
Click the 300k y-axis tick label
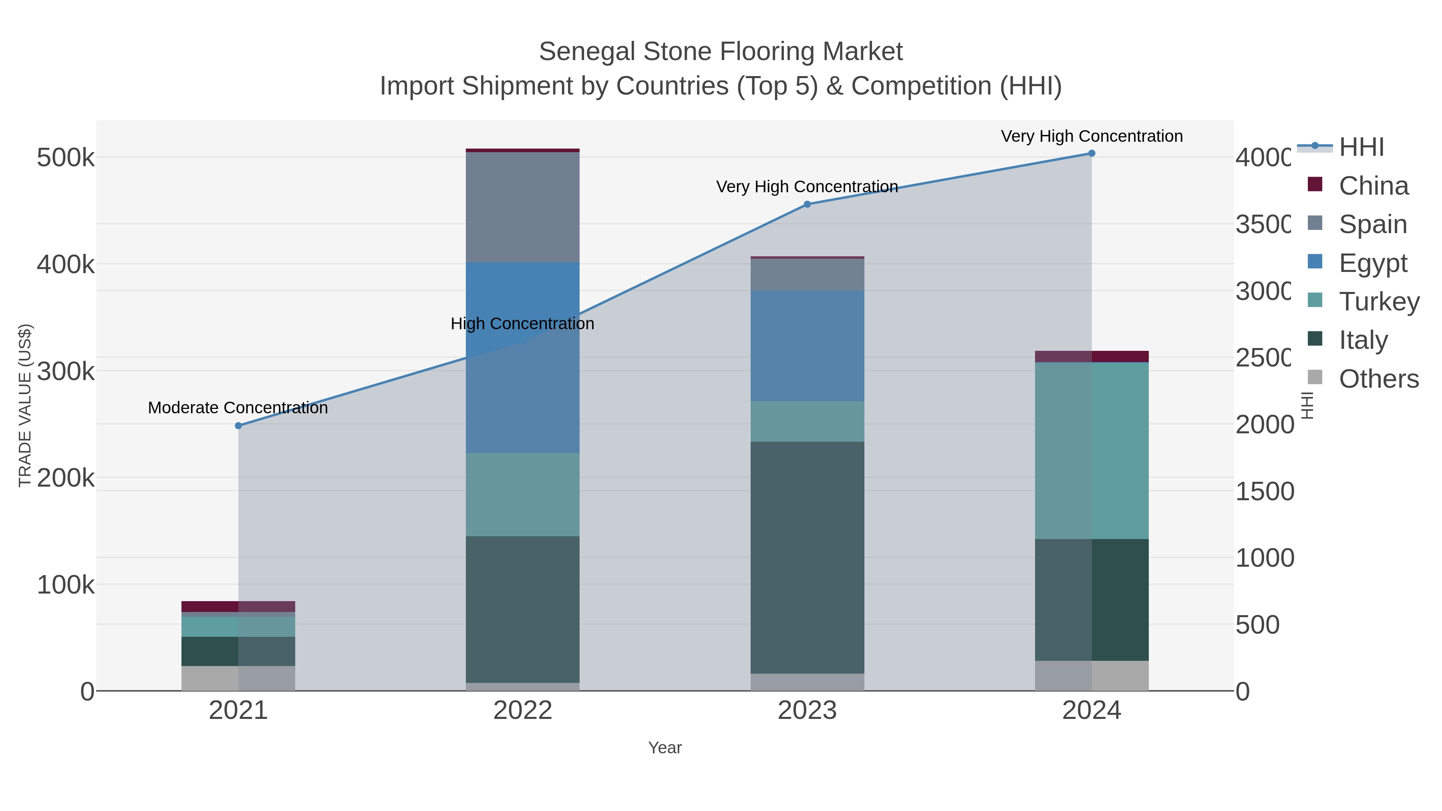(66, 371)
